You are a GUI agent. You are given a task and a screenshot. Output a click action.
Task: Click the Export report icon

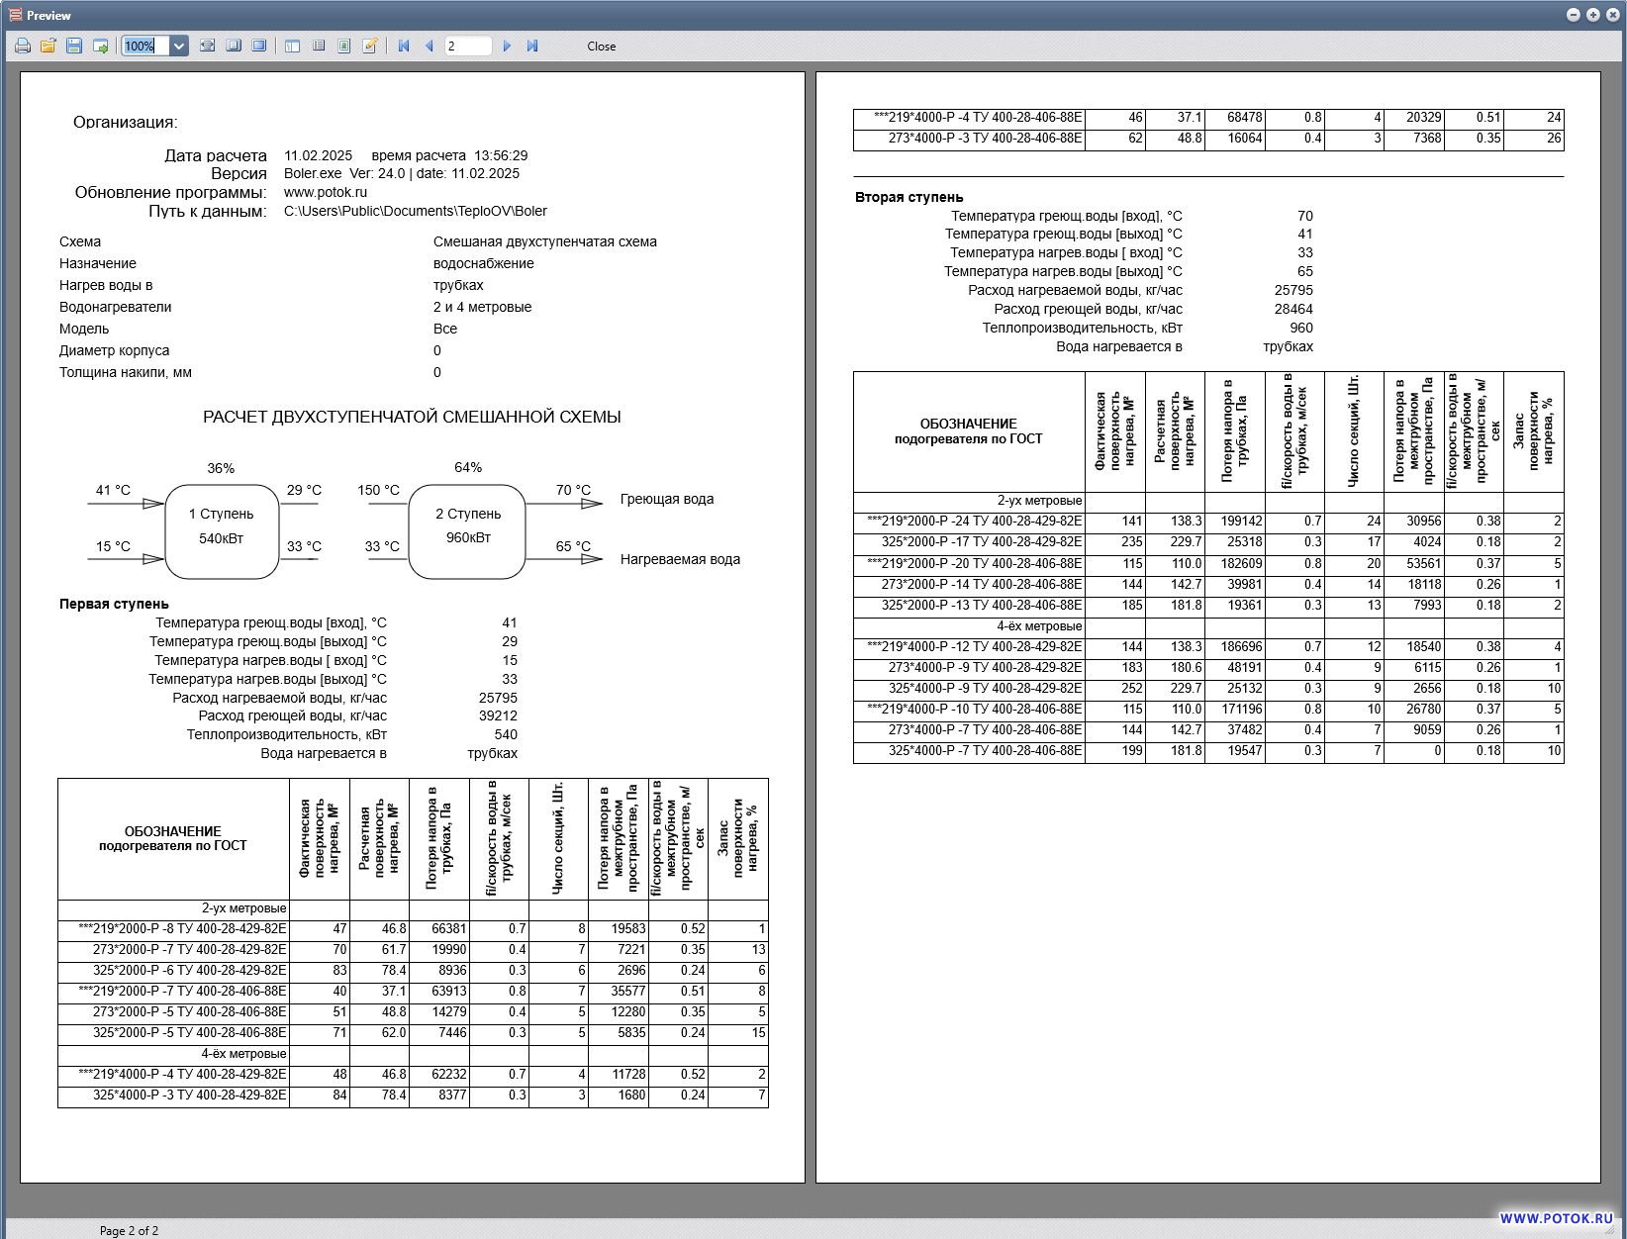pyautogui.click(x=100, y=47)
